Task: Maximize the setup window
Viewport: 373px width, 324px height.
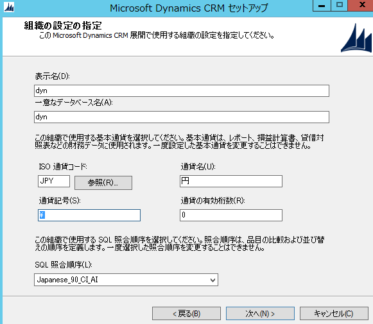Action: [339, 6]
